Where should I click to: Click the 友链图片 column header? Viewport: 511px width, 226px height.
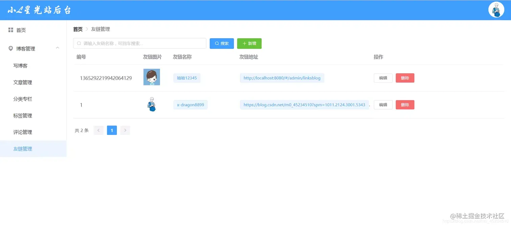[x=152, y=57]
